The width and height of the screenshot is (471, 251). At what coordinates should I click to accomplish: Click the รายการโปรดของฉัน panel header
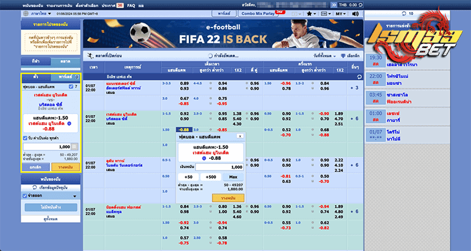pos(51,25)
